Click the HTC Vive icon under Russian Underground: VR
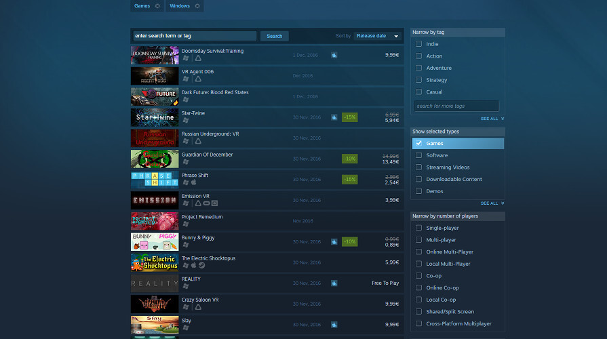The height and width of the screenshot is (339, 607). coord(198,141)
